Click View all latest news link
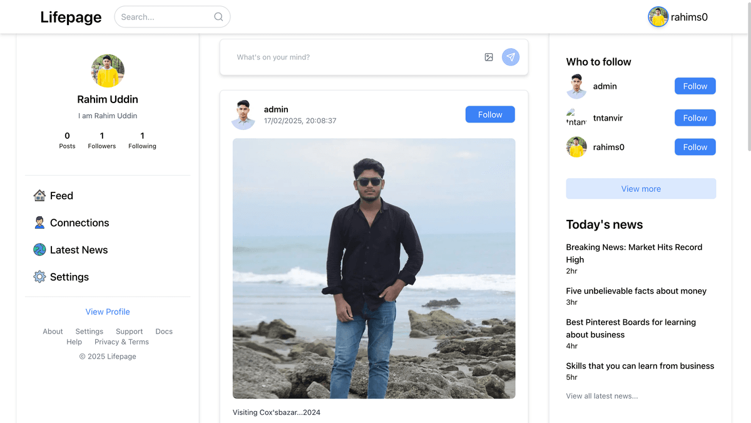This screenshot has height=423, width=751. pos(601,396)
